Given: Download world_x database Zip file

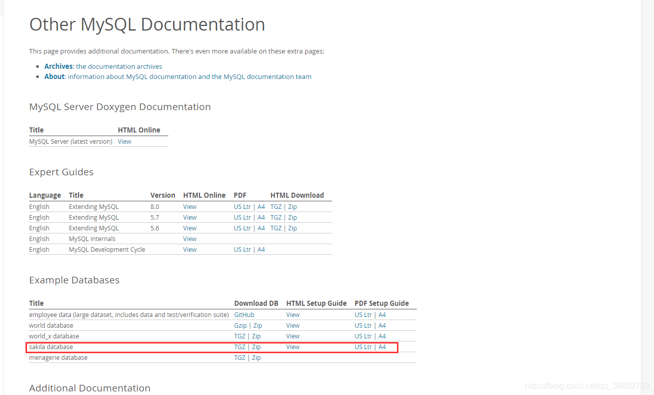Looking at the screenshot, I should [x=256, y=336].
